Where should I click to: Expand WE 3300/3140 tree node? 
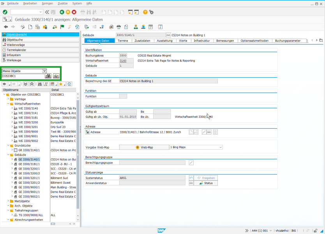tap(12, 108)
